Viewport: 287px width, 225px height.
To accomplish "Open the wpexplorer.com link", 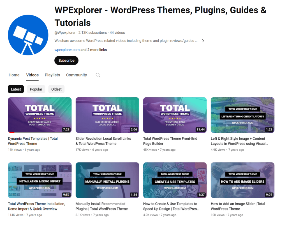I will click(x=67, y=50).
